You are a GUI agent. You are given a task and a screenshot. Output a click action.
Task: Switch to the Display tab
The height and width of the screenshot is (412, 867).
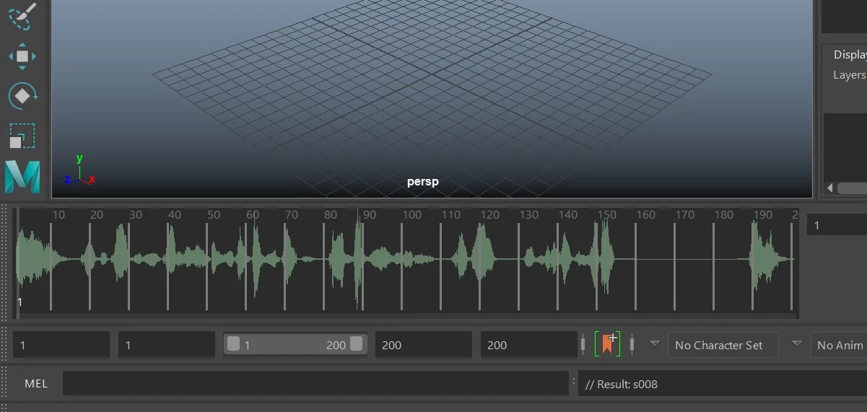[x=850, y=55]
